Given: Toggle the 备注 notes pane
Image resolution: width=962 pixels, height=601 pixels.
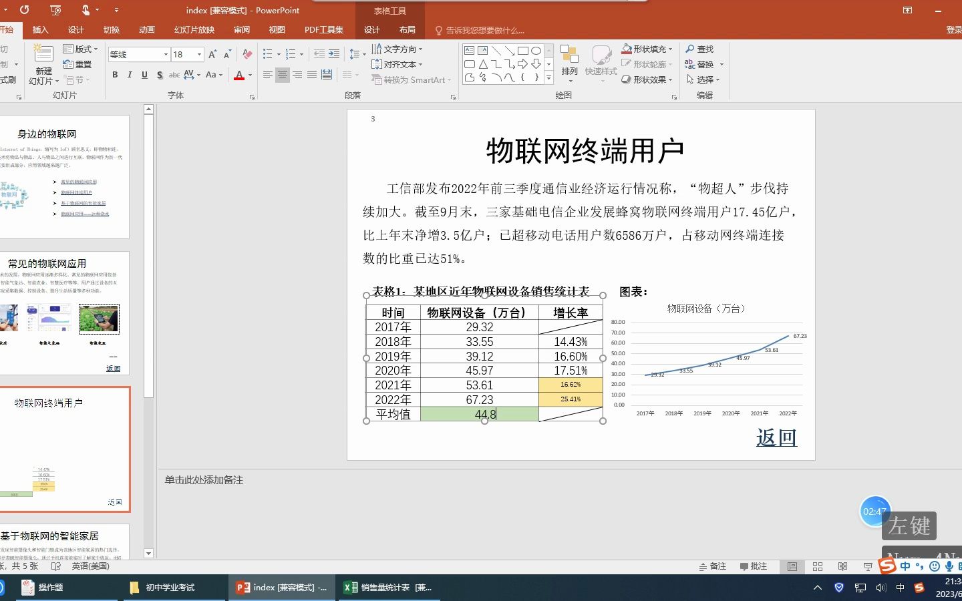Looking at the screenshot, I should click(713, 566).
